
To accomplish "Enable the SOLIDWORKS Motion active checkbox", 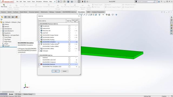I will [x=39, y=37].
